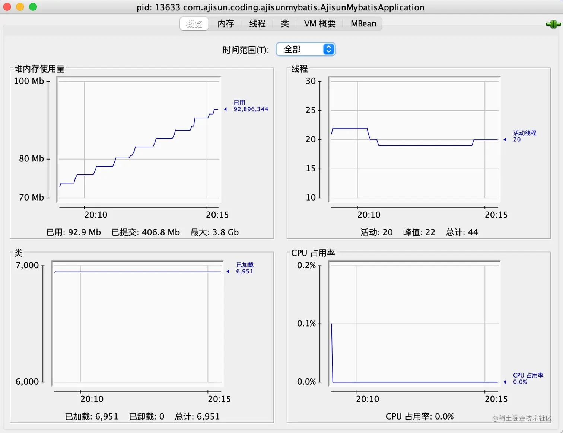Click the 总计: 44 summary text

click(462, 232)
